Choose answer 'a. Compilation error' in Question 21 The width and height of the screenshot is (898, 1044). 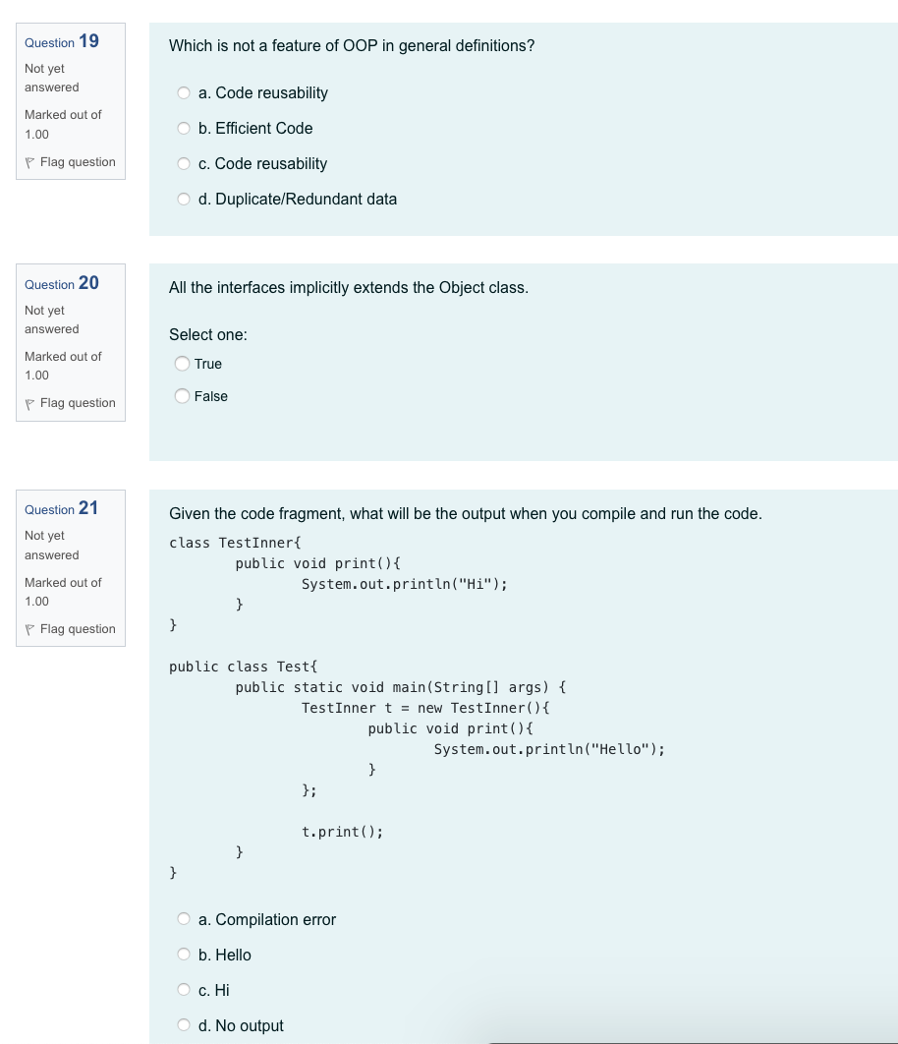coord(184,918)
